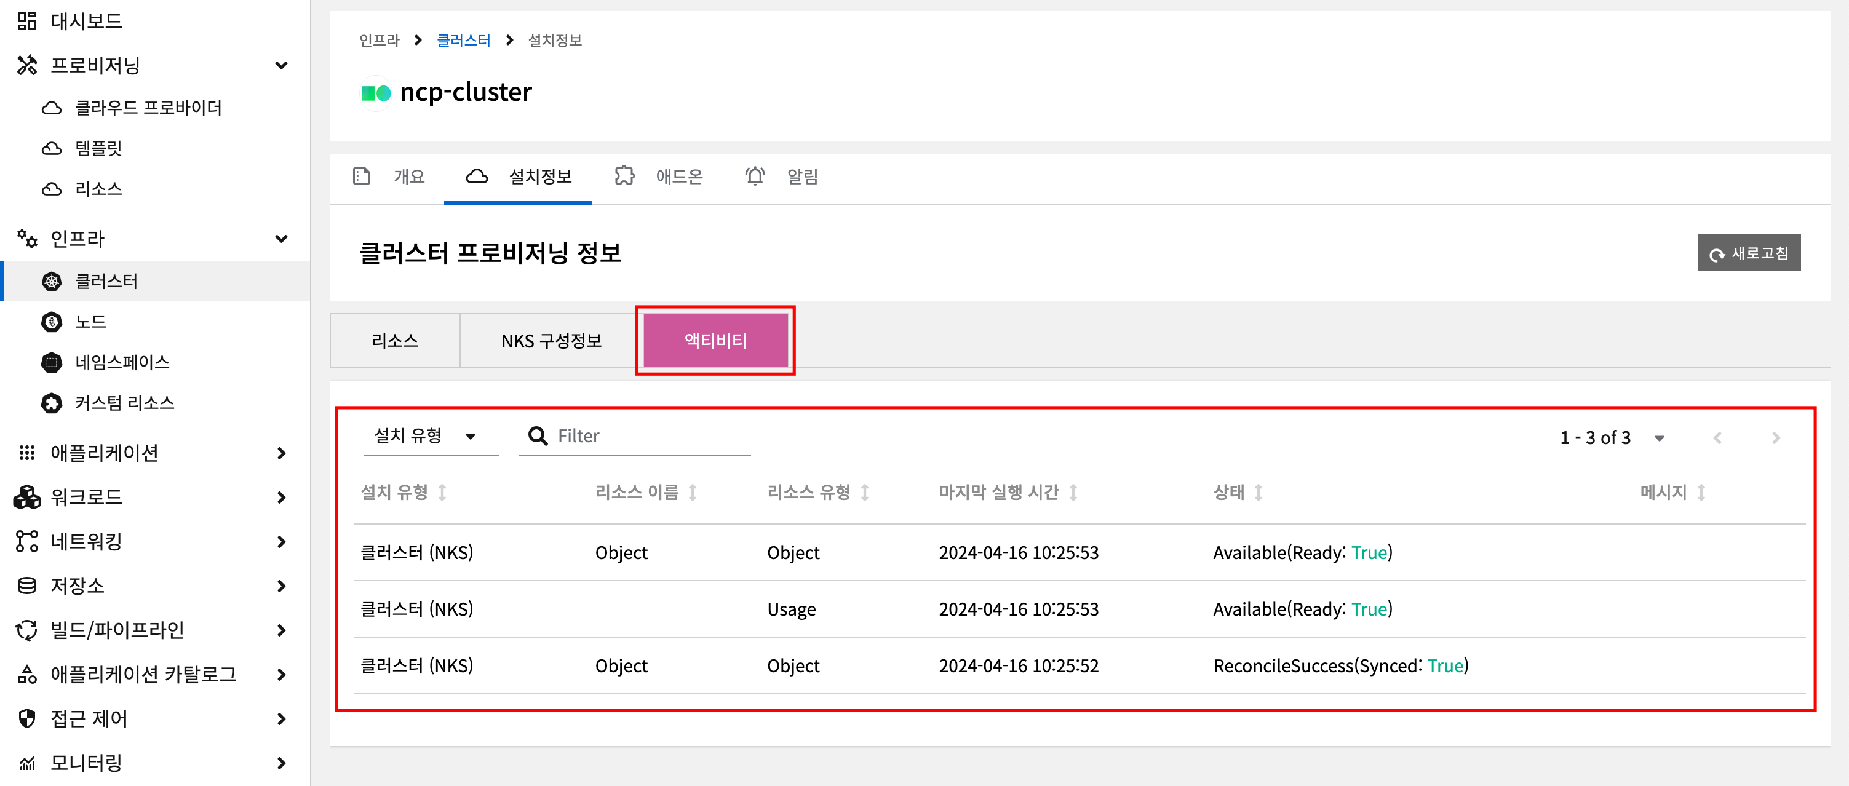Click the 대시보드 dashboard icon

tap(26, 21)
